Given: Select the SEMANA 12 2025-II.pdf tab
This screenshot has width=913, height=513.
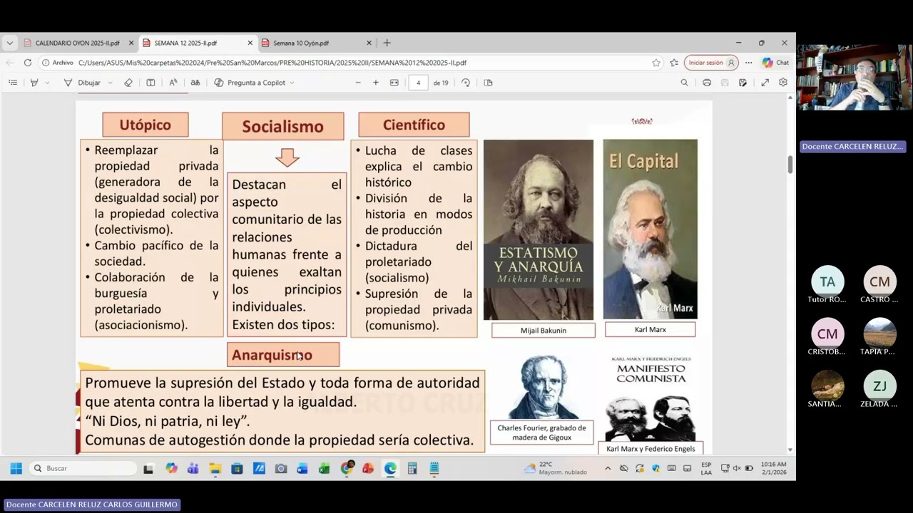Looking at the screenshot, I should click(185, 43).
